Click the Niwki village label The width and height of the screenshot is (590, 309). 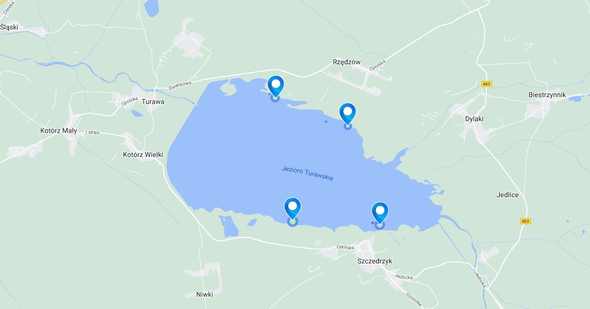205,294
